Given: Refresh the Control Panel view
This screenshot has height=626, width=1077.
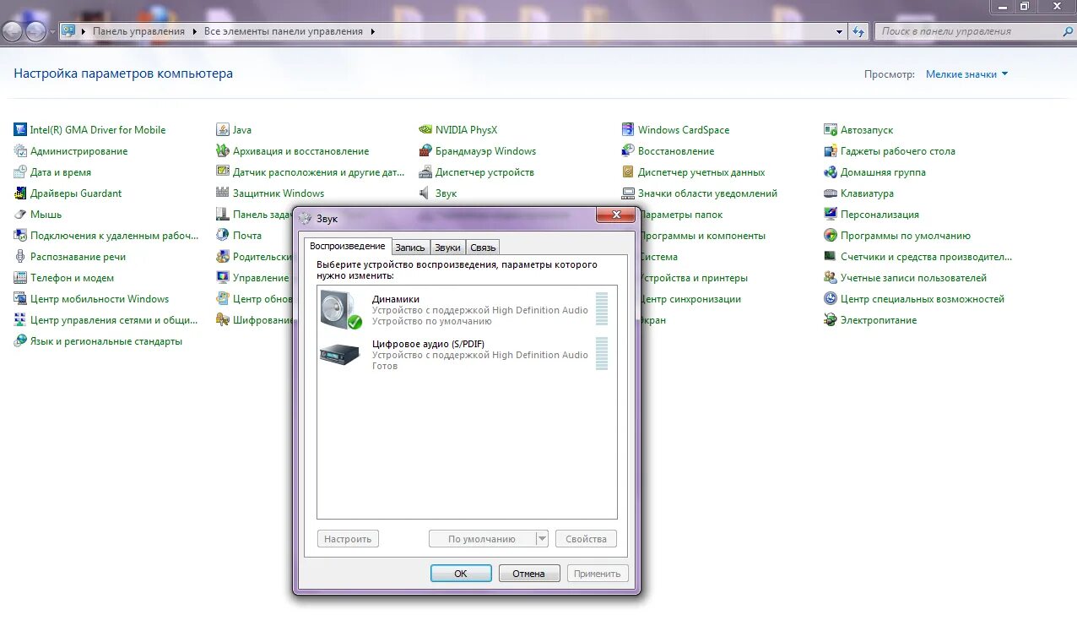Looking at the screenshot, I should click(858, 31).
